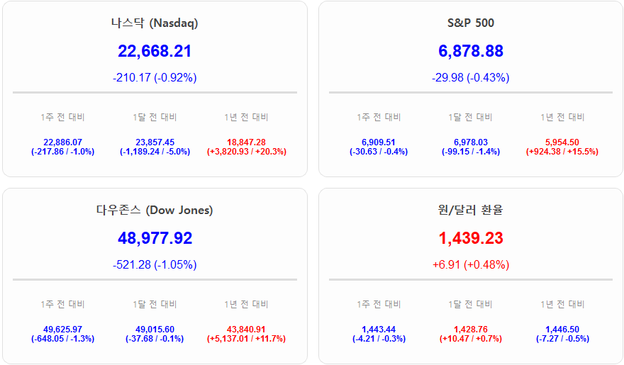
Task: Click the 다우존스 (Dow Jones) card title
Action: click(x=155, y=210)
